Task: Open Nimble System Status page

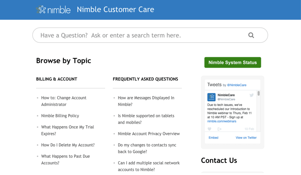Action: [x=232, y=62]
